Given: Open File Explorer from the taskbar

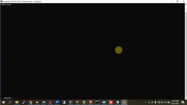Looking at the screenshot, I should [17, 102].
